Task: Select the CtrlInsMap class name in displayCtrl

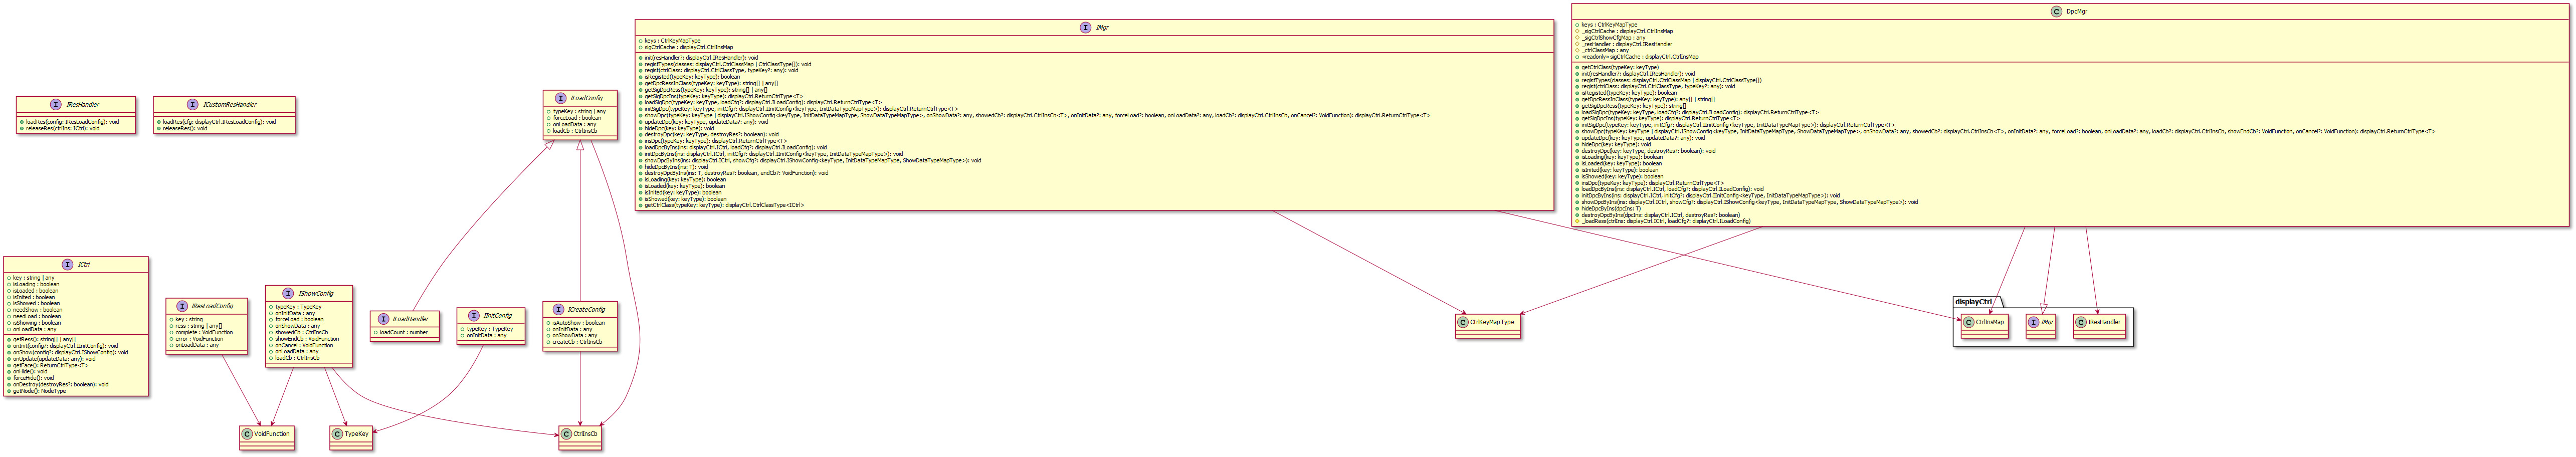Action: pyautogui.click(x=1991, y=322)
